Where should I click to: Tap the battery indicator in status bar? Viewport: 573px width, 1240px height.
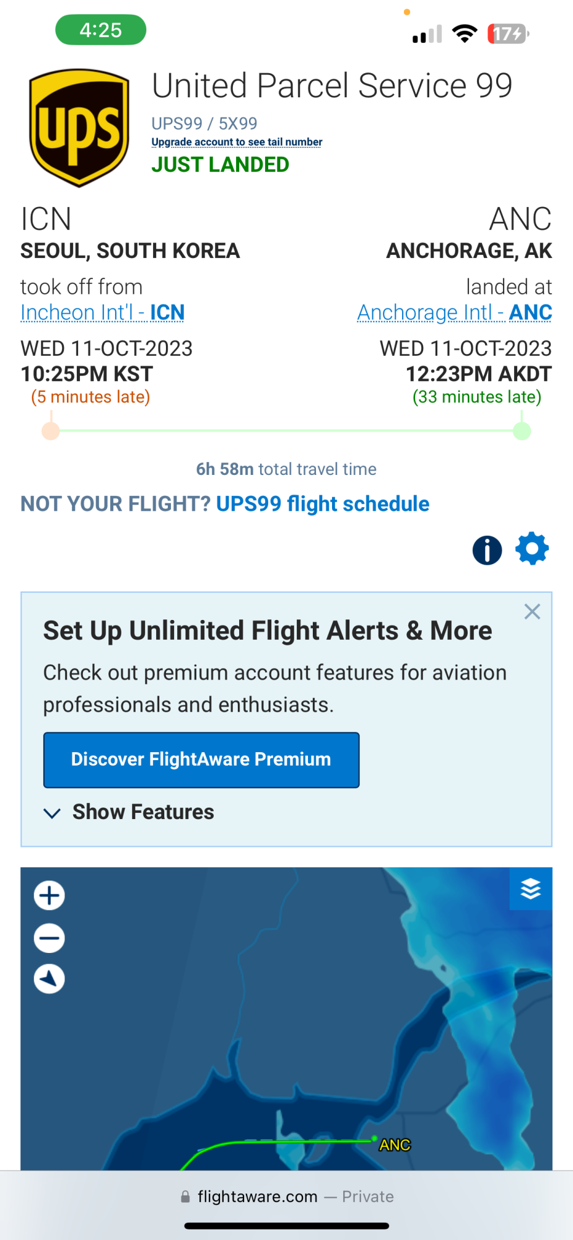click(x=508, y=33)
